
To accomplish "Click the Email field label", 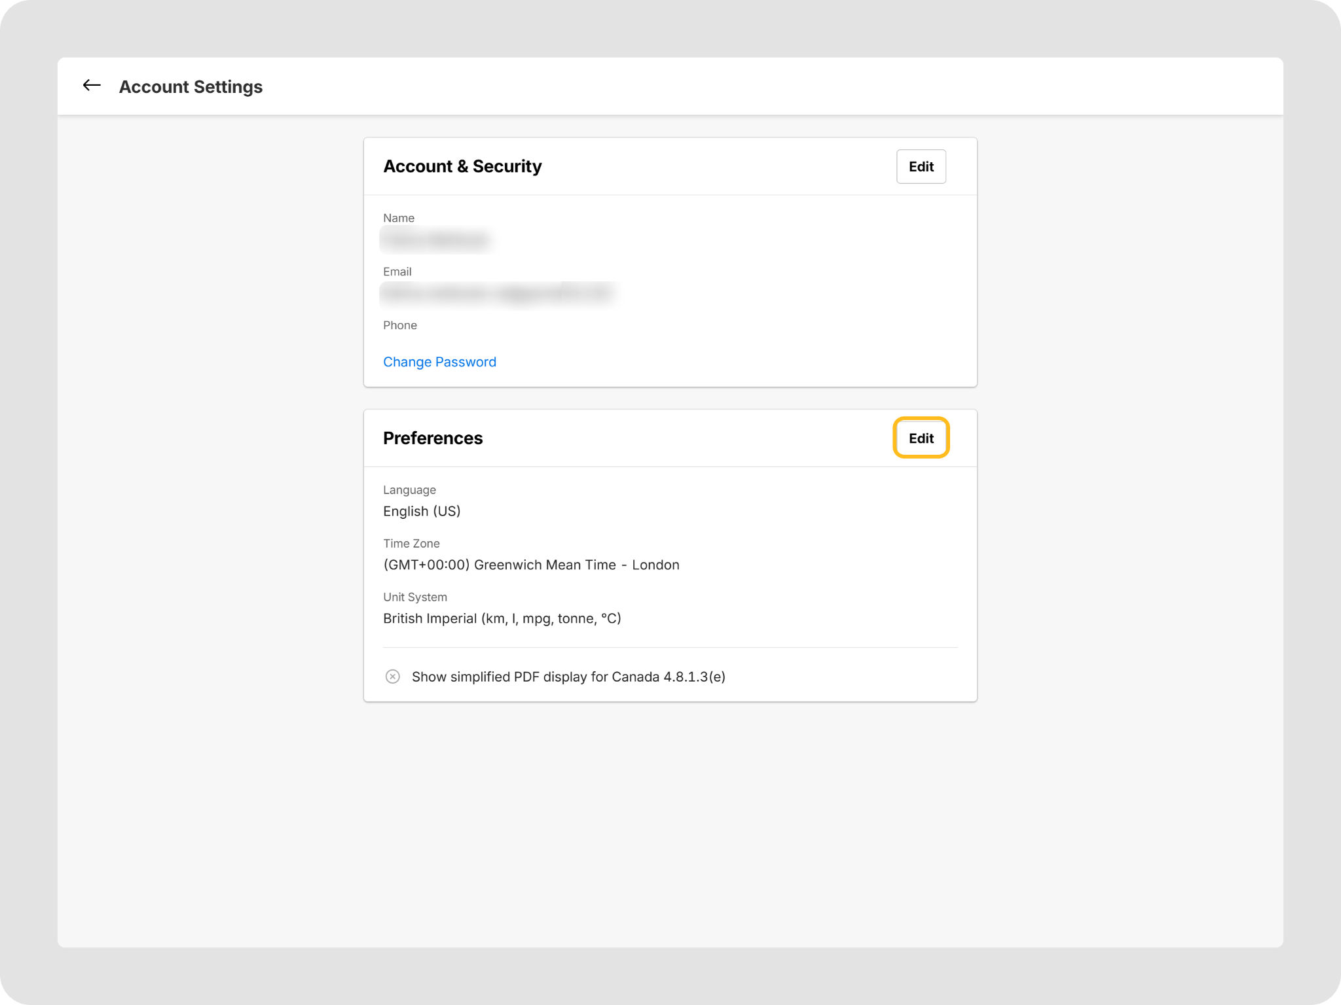I will point(397,272).
